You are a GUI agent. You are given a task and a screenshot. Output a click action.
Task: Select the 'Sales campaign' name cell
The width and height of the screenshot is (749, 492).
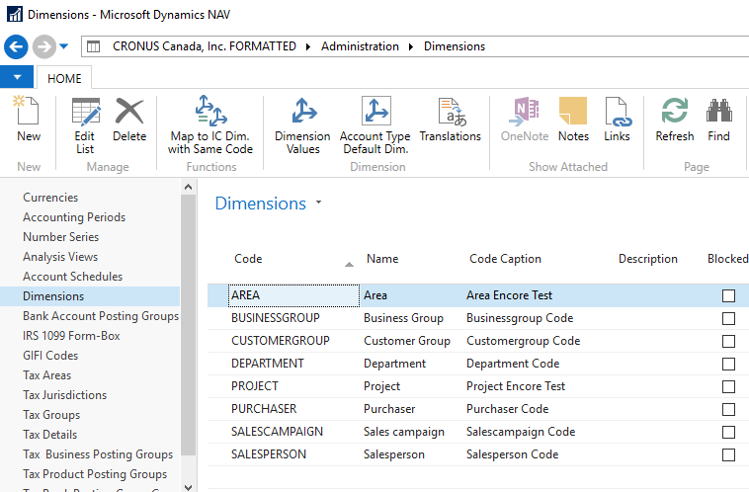403,432
